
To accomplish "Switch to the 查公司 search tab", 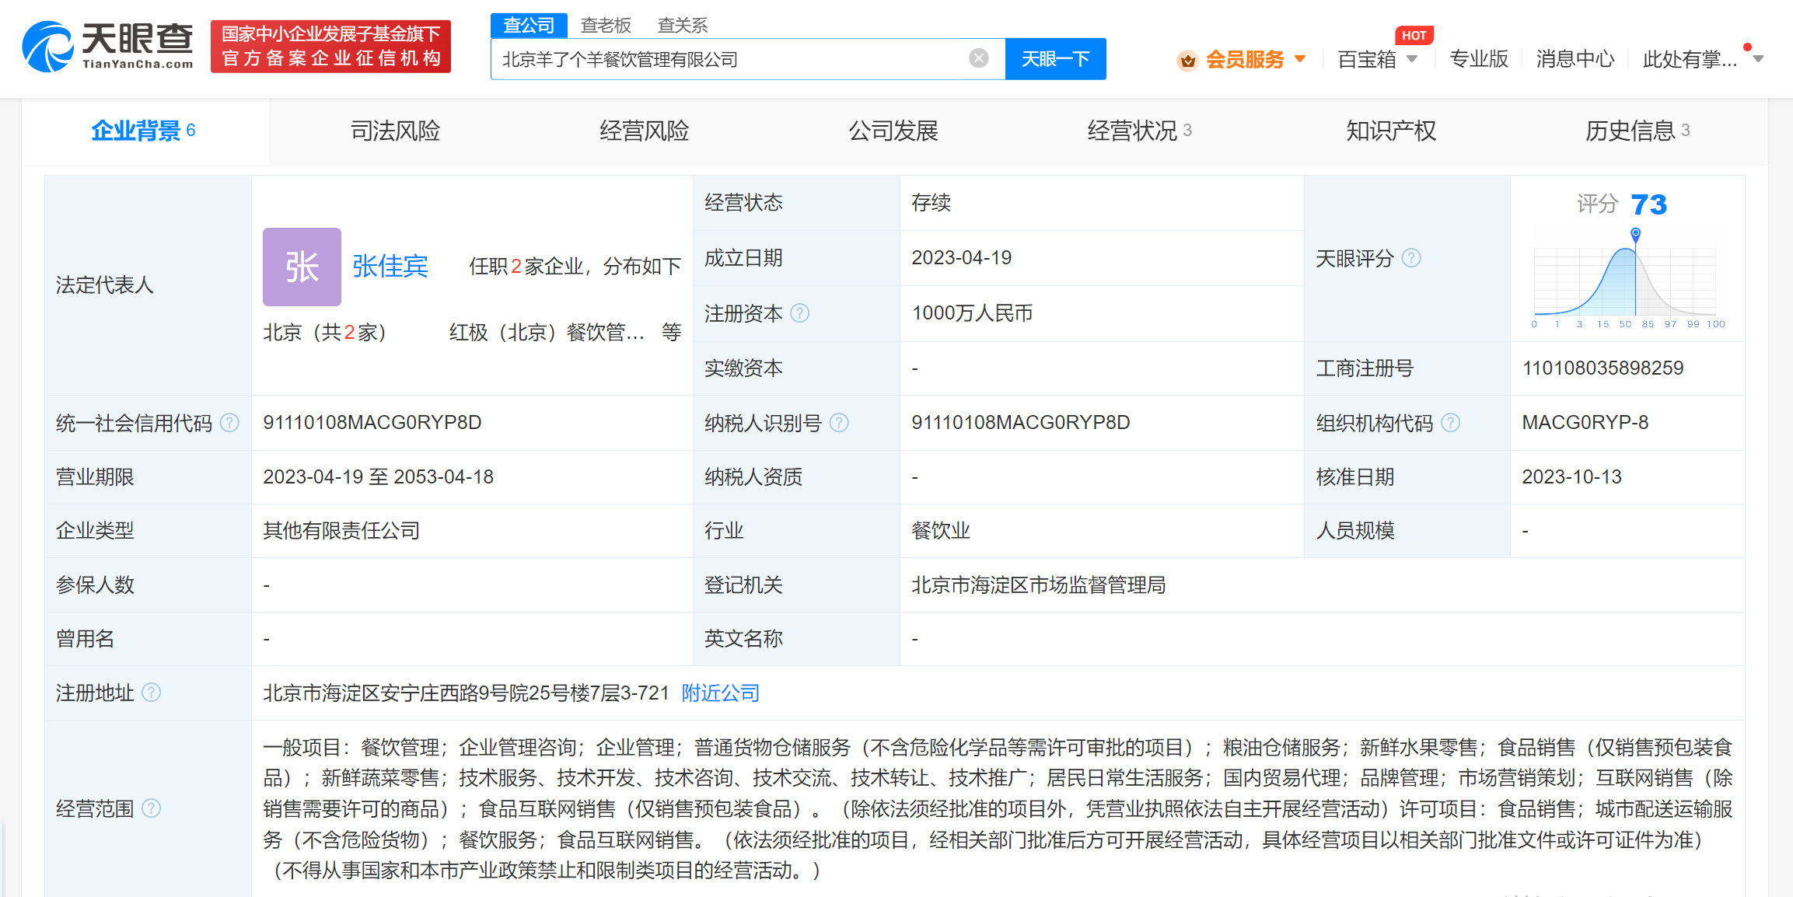I will tap(529, 25).
